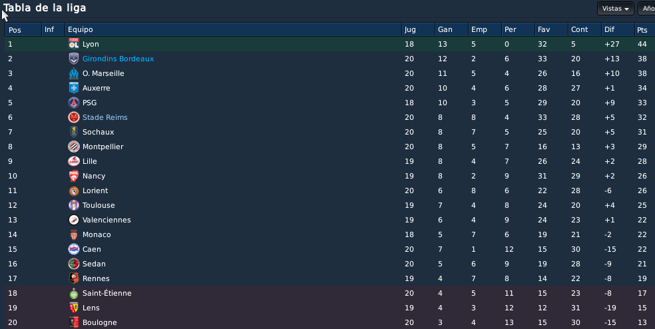Screen dimensions: 655x329
Task: Click the Rennes club badge
Action: point(74,278)
